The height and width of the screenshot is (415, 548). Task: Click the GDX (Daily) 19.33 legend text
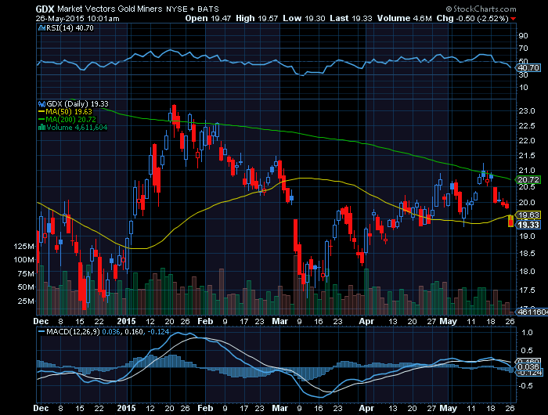[78, 104]
